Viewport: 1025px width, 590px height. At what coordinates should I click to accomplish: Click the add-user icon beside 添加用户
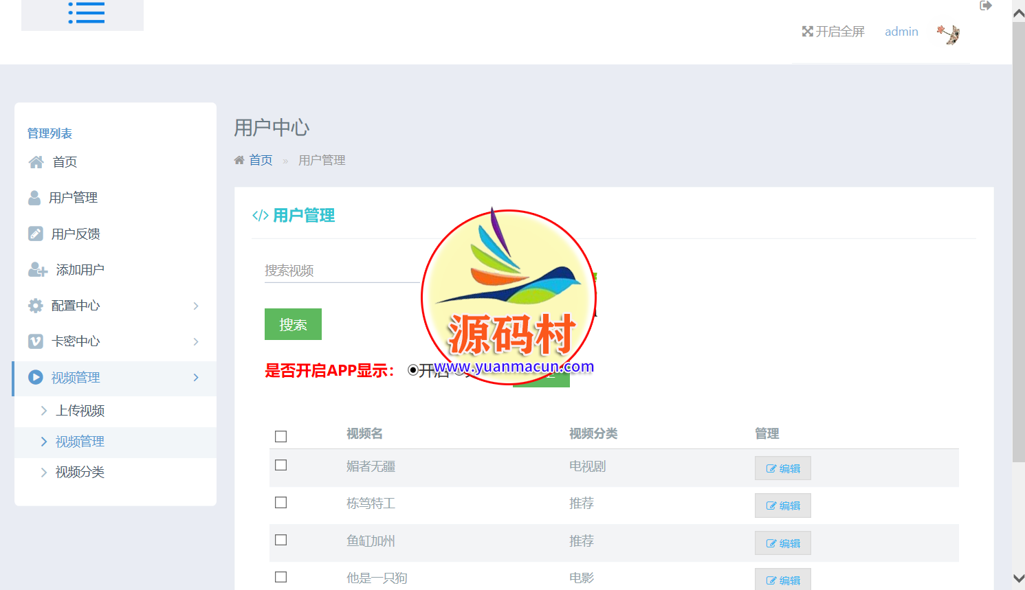pos(37,270)
